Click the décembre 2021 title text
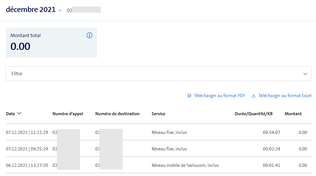The image size is (316, 176). 31,9
